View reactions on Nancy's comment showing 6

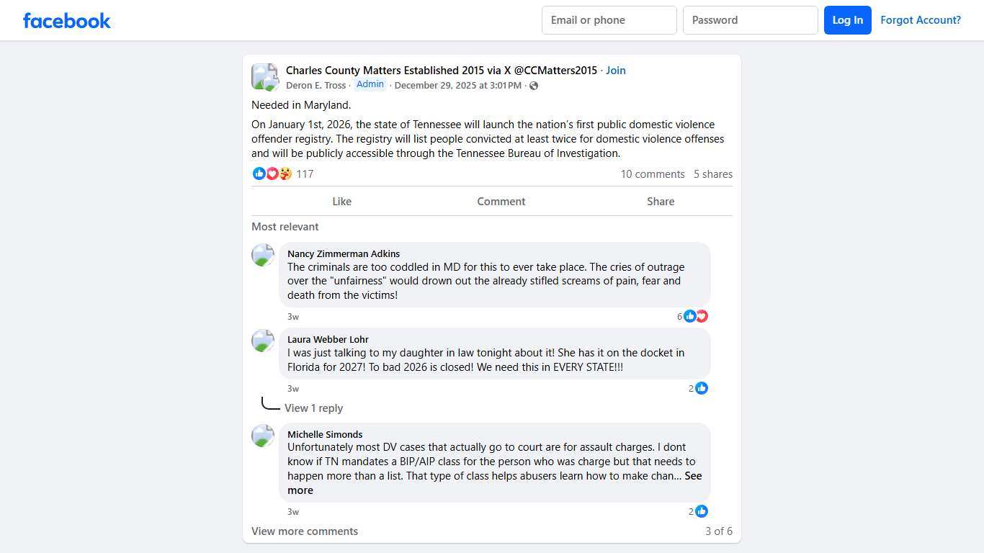coord(692,316)
